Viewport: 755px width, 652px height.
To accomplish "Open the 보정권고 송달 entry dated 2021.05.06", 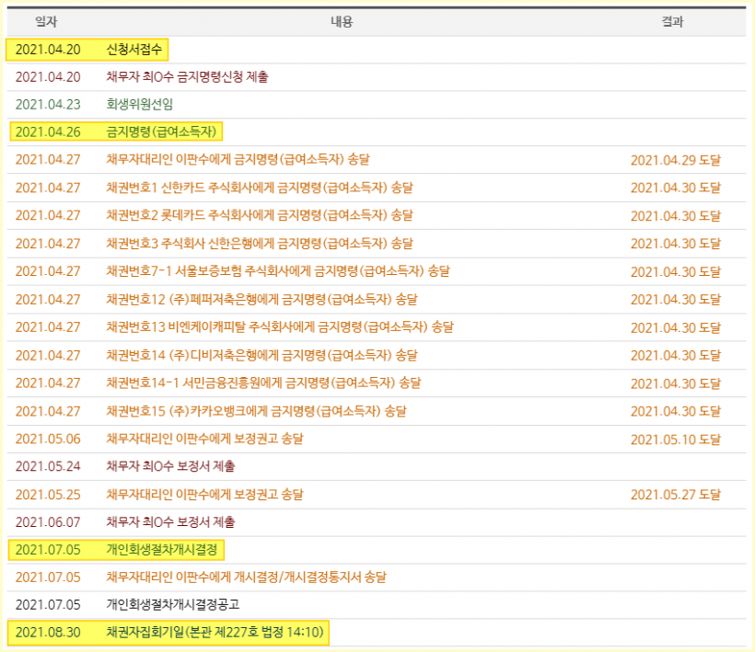I will pos(204,439).
